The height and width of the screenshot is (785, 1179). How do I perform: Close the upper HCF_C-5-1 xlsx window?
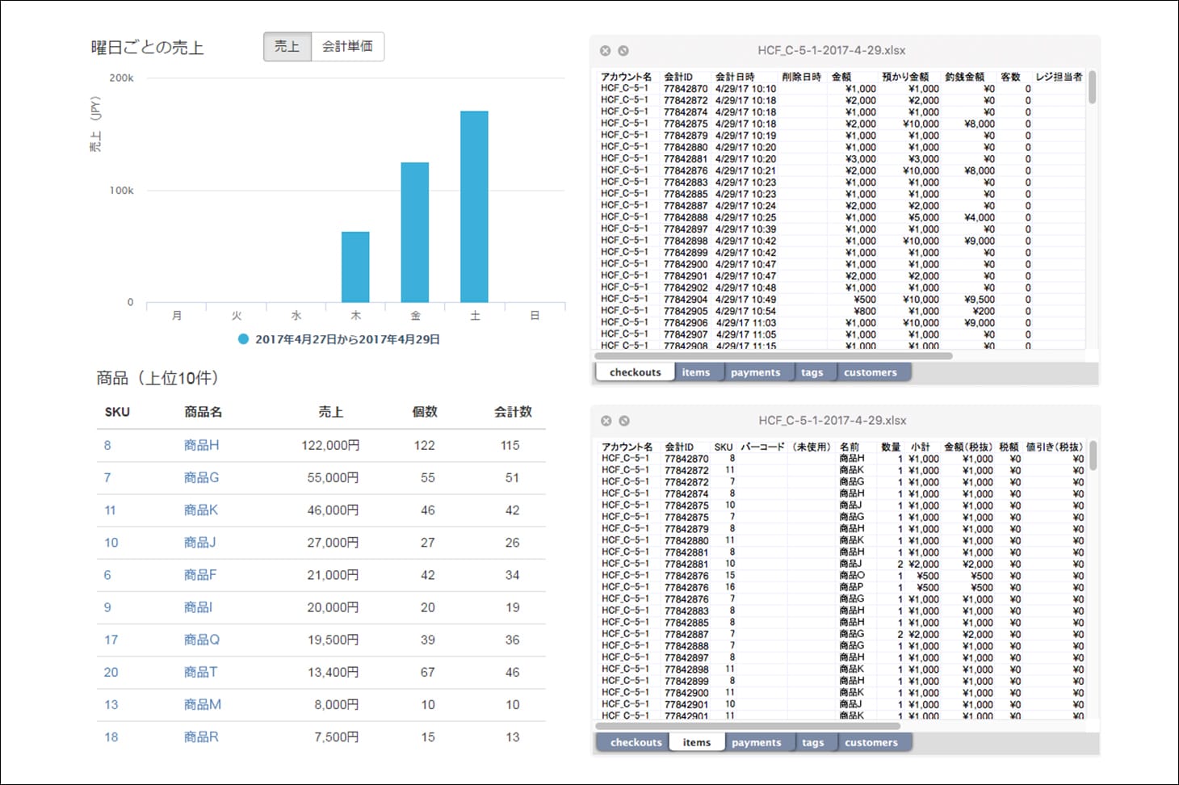(x=606, y=51)
